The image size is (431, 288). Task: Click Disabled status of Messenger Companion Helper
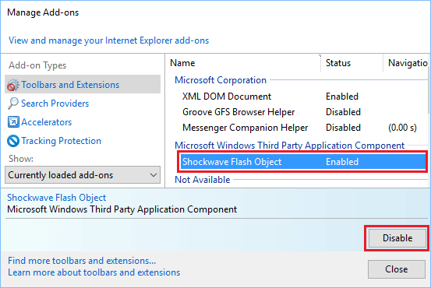[343, 128]
